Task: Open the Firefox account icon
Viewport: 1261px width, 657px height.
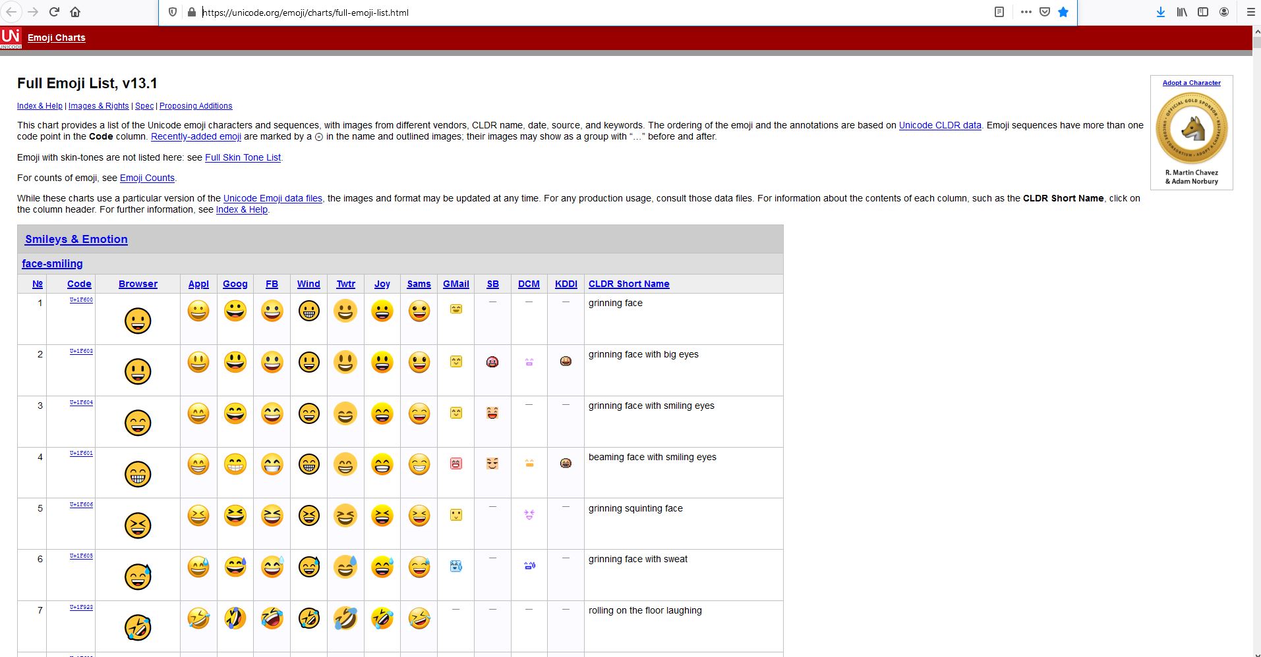Action: [x=1224, y=12]
